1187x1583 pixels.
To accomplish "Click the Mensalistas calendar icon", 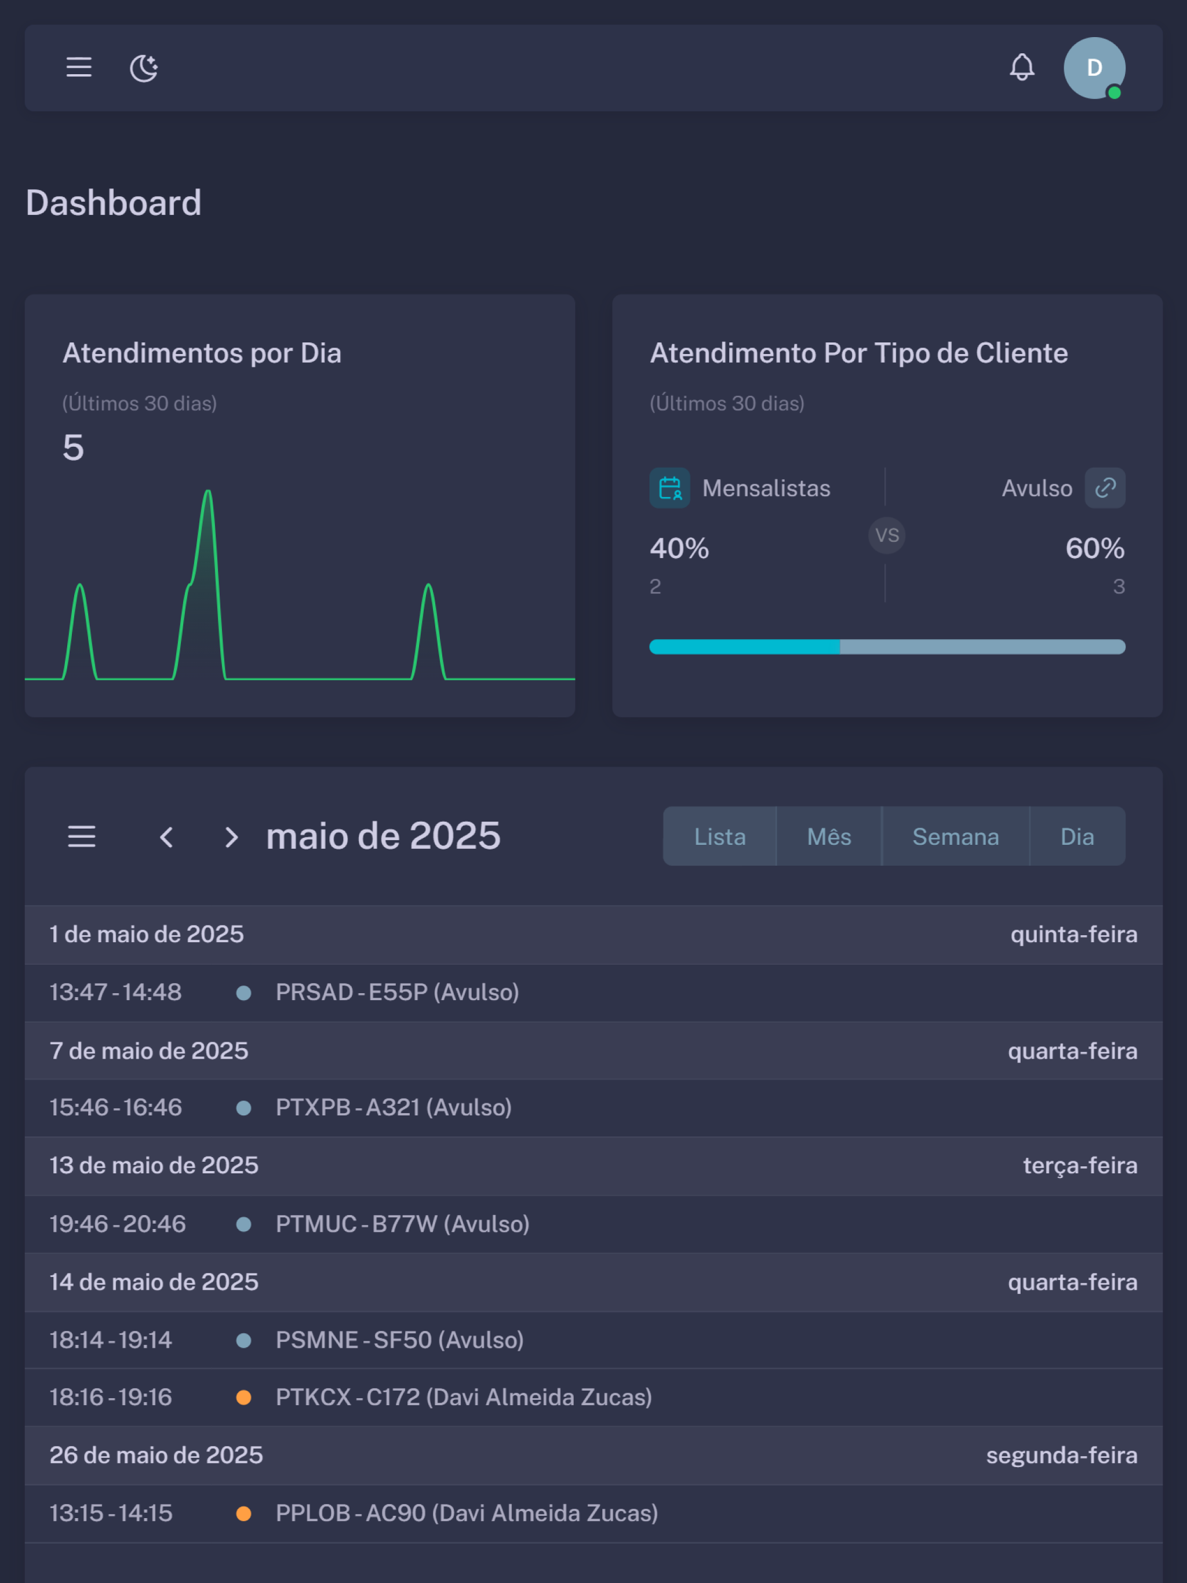I will (x=669, y=488).
